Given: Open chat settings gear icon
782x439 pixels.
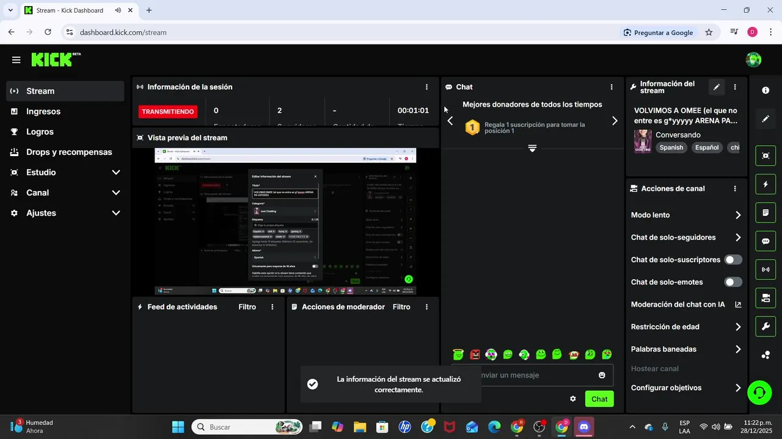Looking at the screenshot, I should point(573,399).
